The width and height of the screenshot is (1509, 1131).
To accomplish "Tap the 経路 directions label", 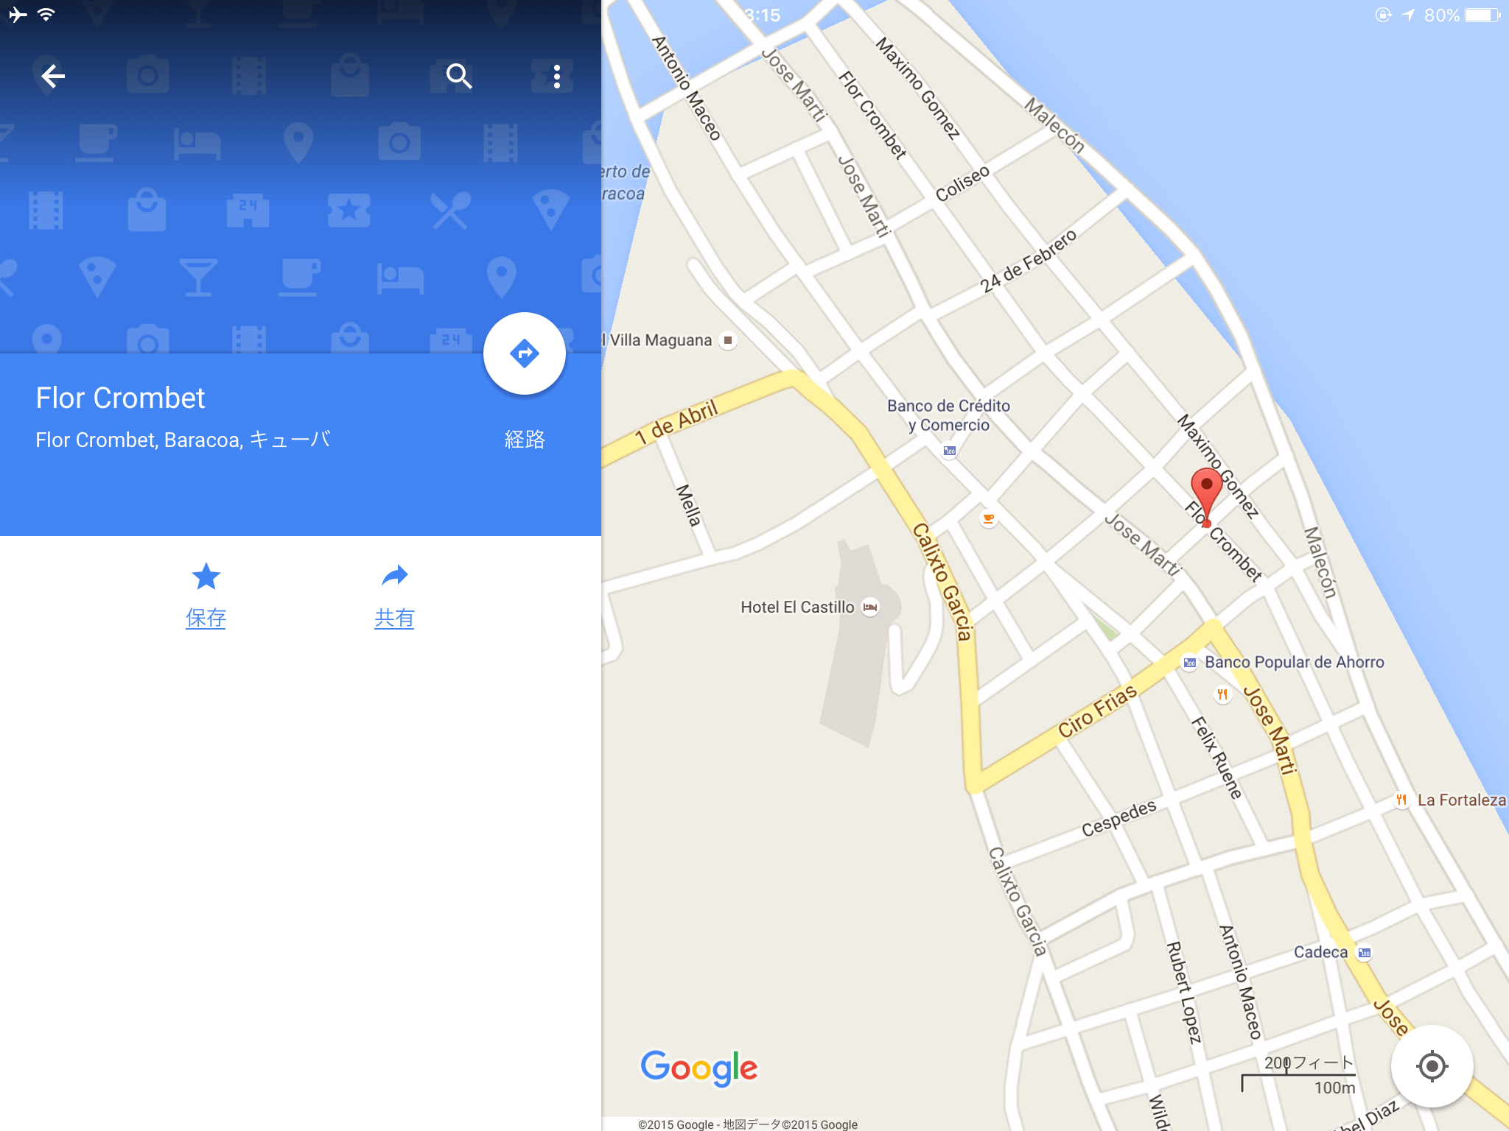I will pos(525,440).
